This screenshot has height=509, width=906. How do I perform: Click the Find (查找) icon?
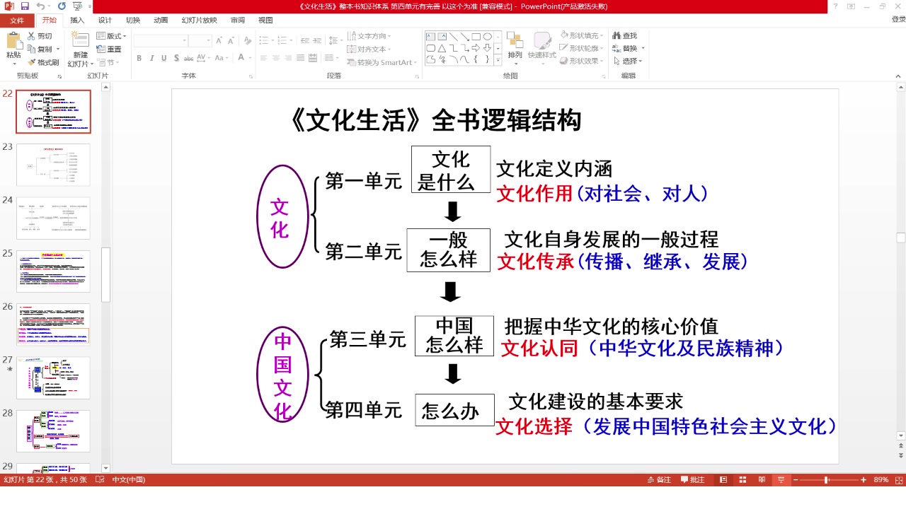pyautogui.click(x=626, y=35)
